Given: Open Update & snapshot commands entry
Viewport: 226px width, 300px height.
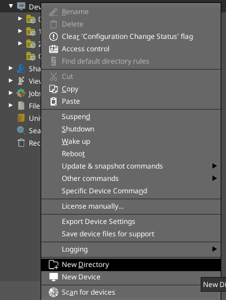Looking at the screenshot, I should 131,166.
